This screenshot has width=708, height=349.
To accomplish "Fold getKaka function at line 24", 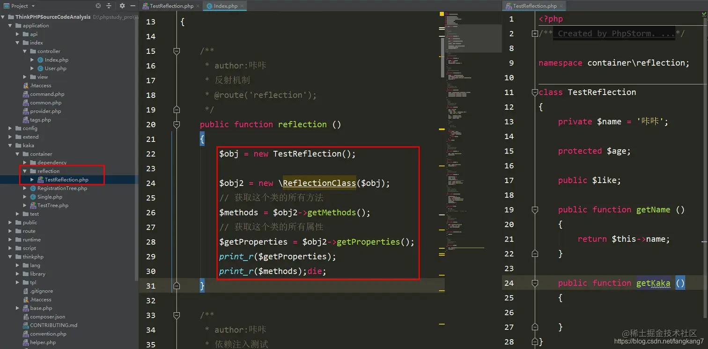I will [535, 283].
